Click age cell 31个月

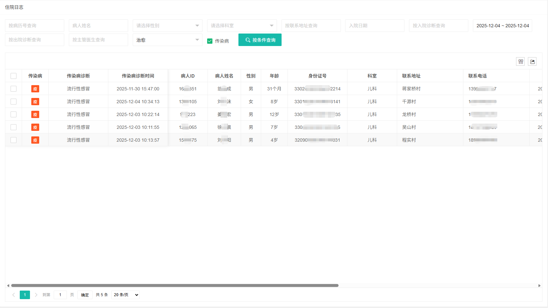point(274,89)
